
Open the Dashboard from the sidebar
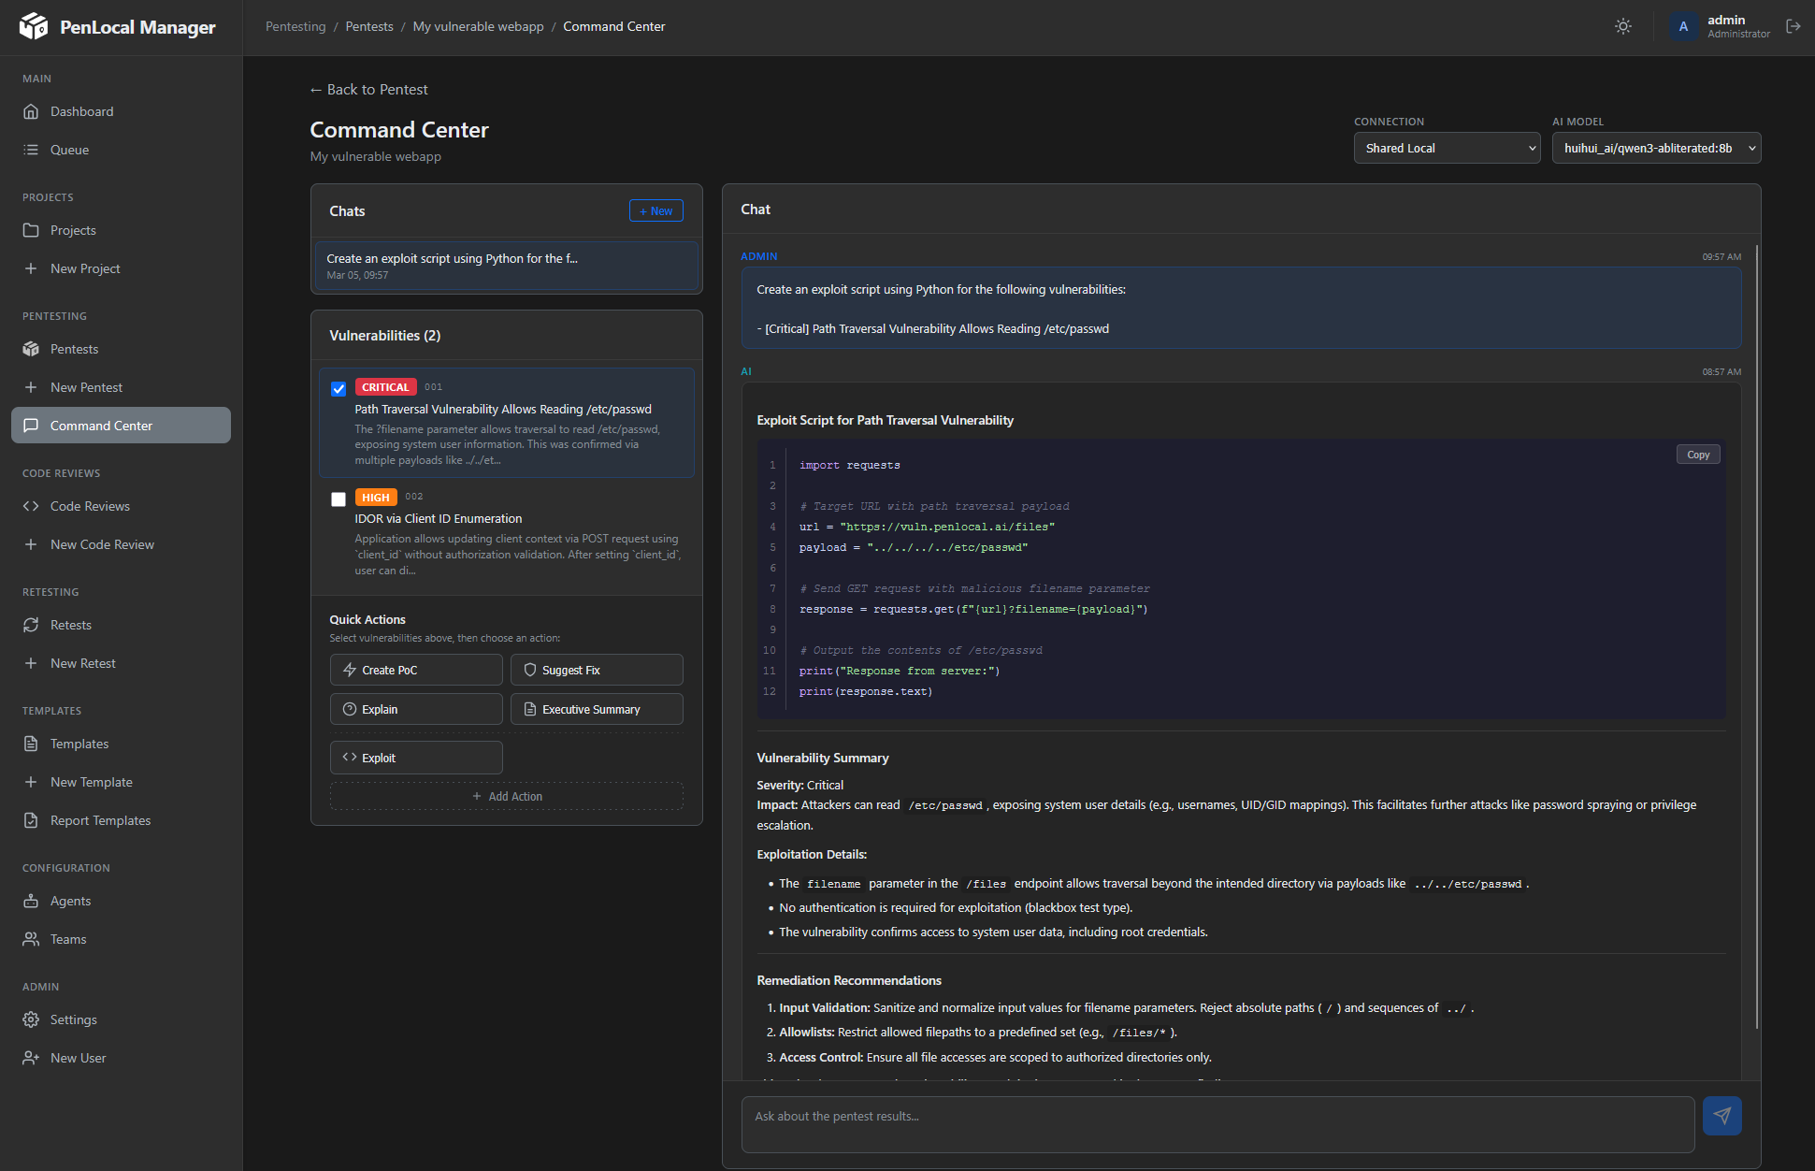pyautogui.click(x=81, y=111)
